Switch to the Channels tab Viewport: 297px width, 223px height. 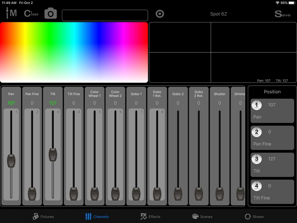click(97, 217)
